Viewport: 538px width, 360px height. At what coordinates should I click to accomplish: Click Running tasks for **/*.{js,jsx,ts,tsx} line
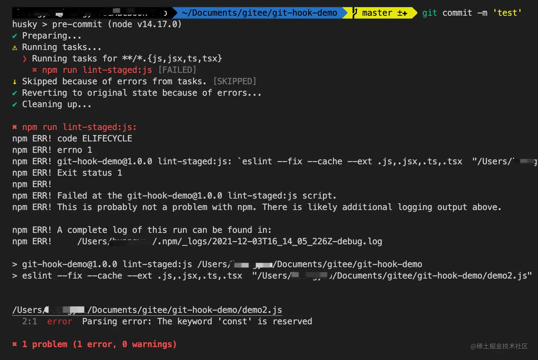(x=127, y=59)
